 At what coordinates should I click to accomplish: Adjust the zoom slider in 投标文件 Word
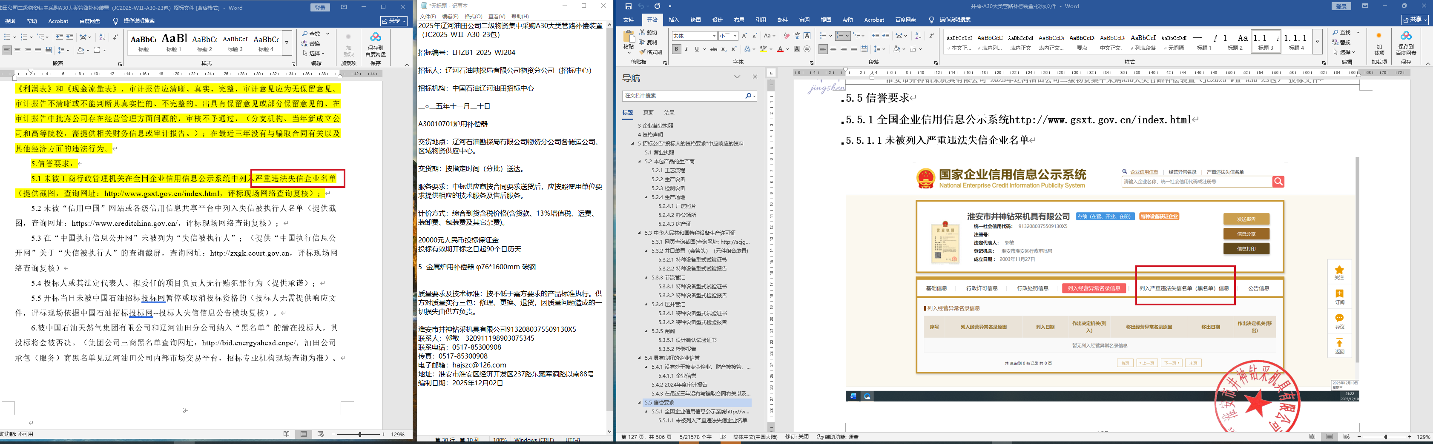1386,437
